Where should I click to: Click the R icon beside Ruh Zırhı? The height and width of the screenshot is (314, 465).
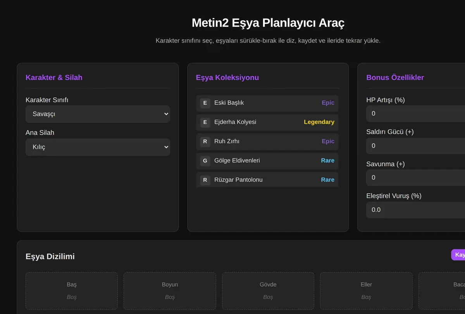pyautogui.click(x=205, y=142)
